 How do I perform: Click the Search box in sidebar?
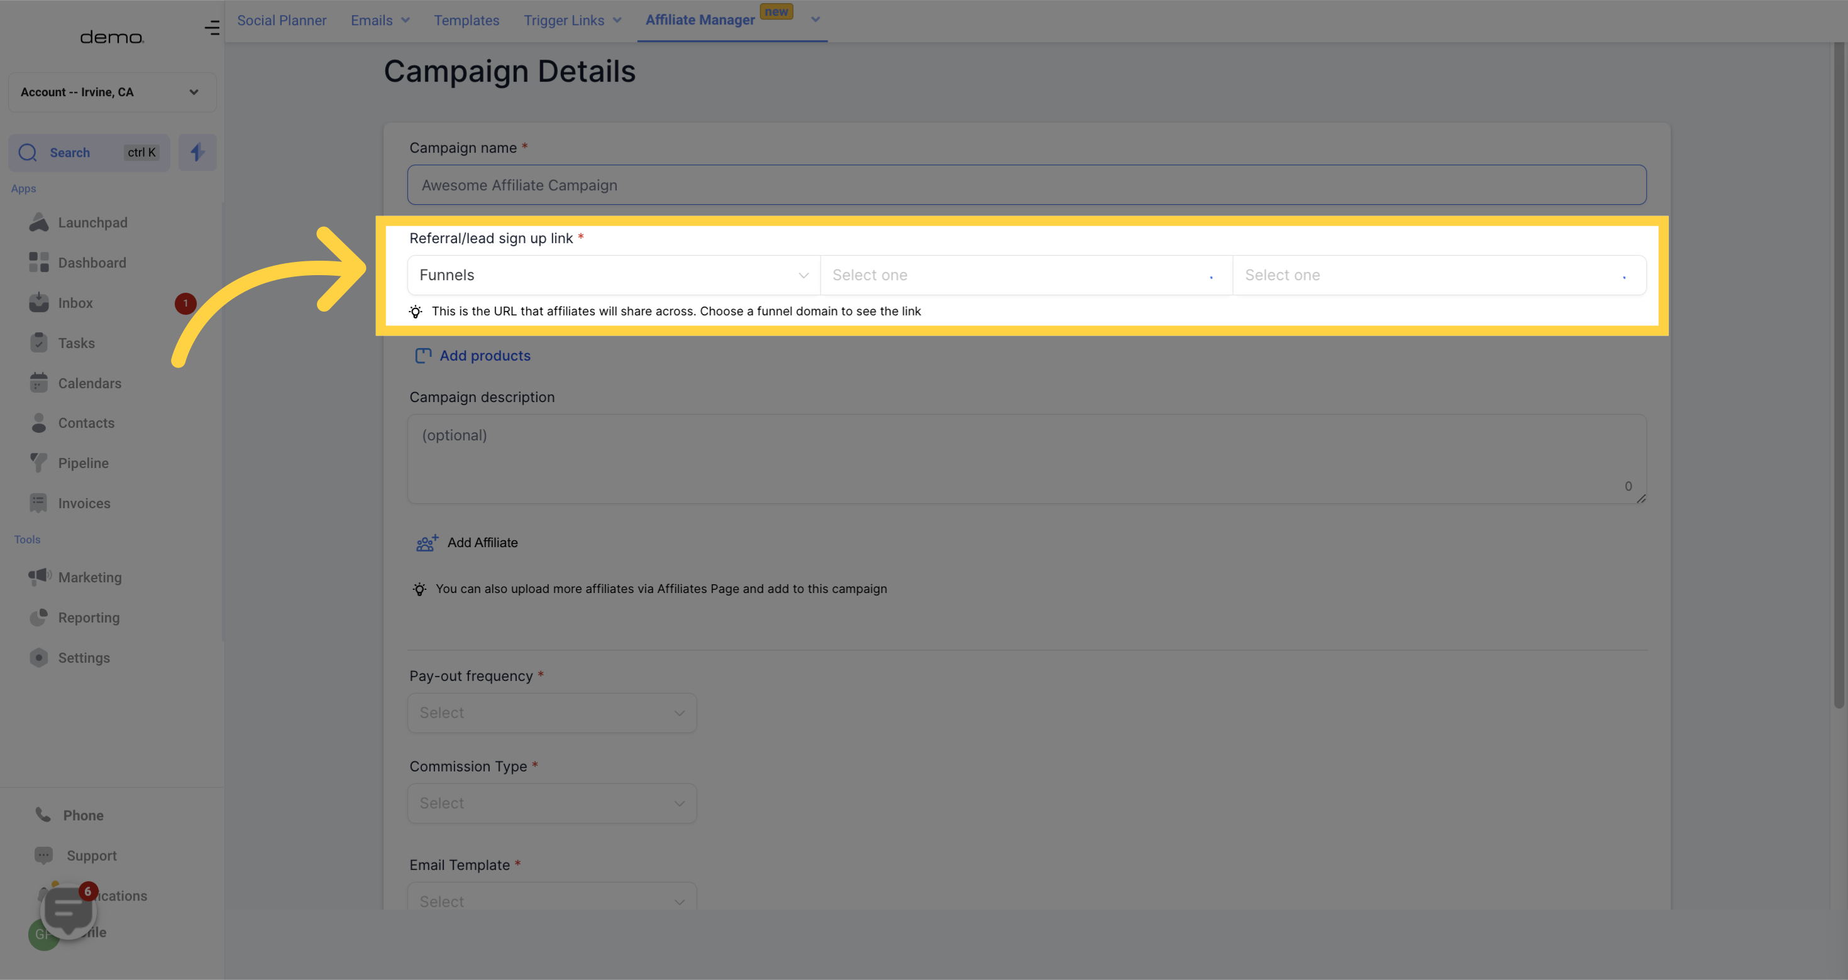89,152
